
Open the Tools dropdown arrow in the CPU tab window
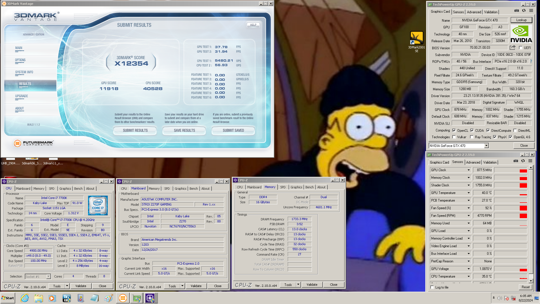point(67,286)
